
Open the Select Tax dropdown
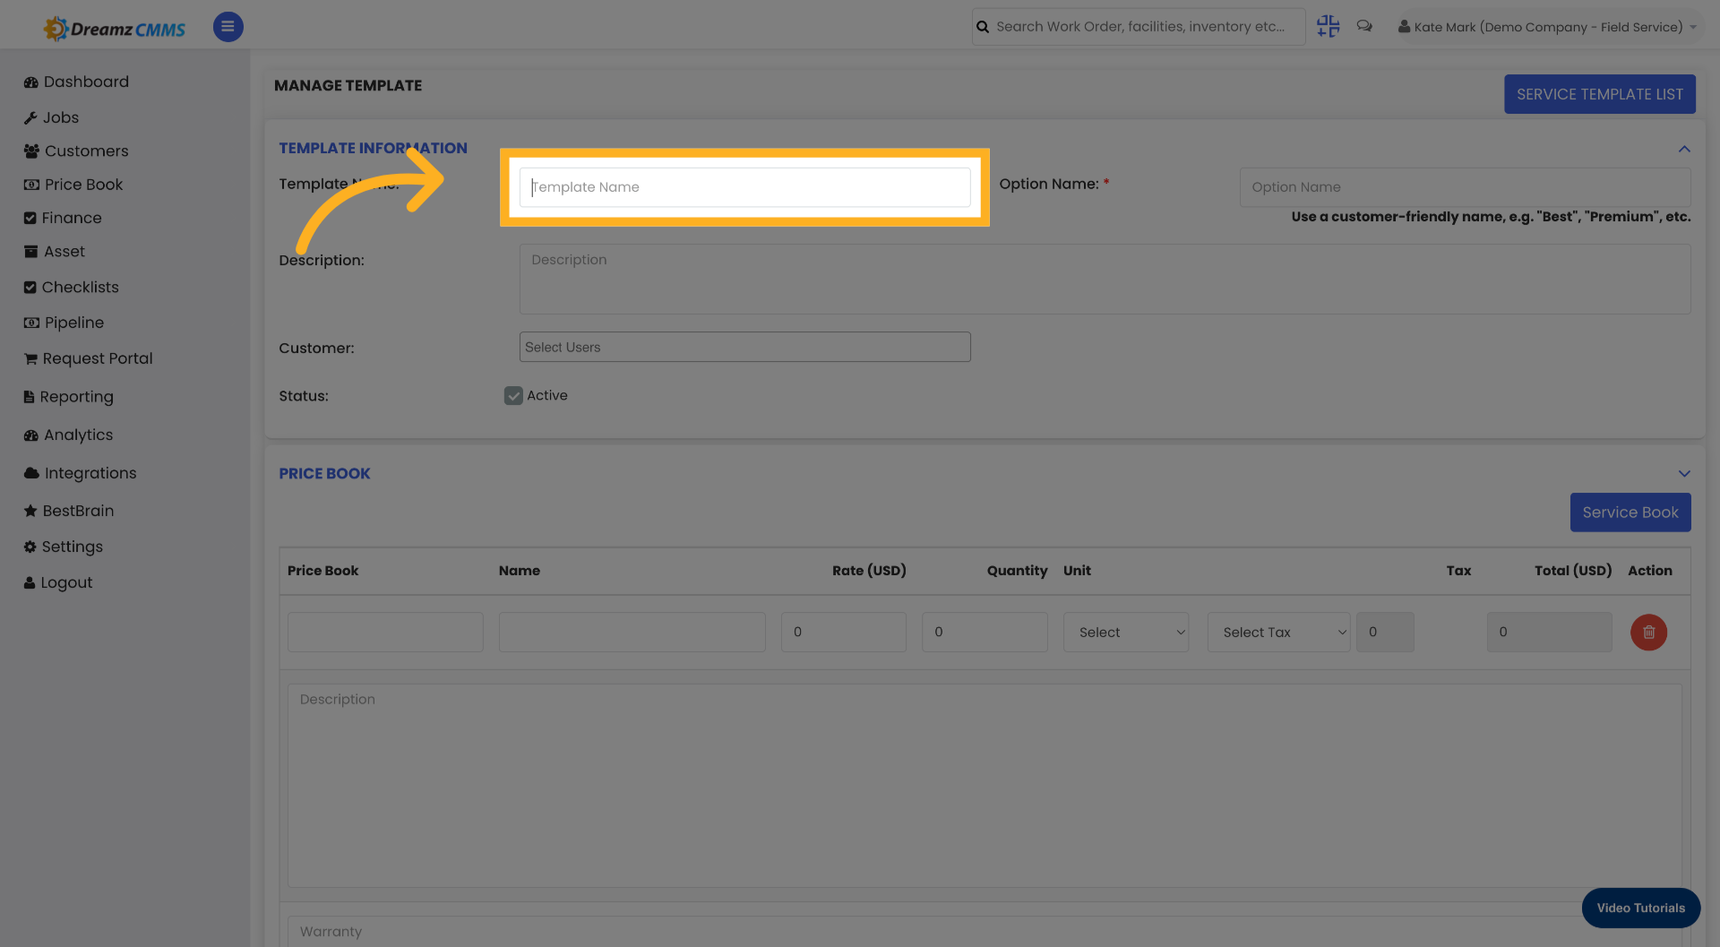click(1278, 632)
